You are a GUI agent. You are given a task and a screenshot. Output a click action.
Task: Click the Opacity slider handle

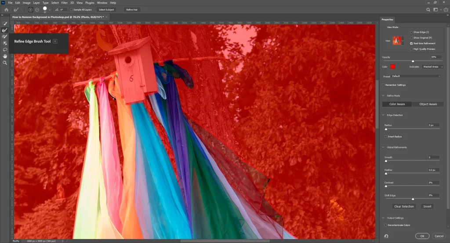tap(413, 61)
